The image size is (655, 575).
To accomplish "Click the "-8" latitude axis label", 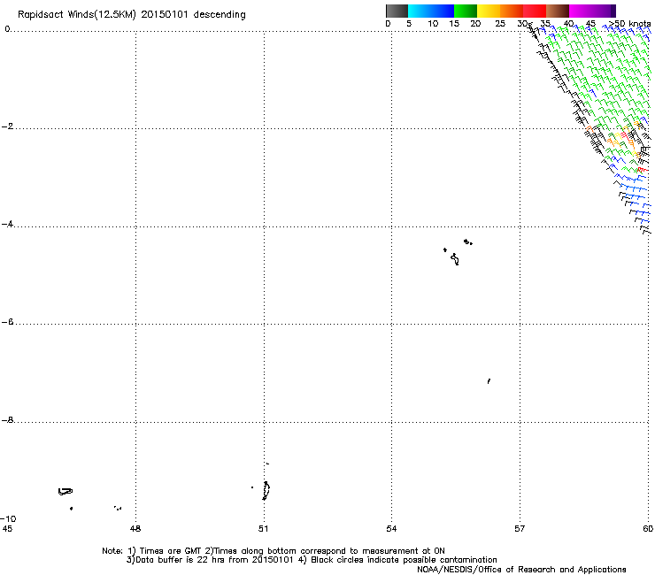I will (7, 420).
